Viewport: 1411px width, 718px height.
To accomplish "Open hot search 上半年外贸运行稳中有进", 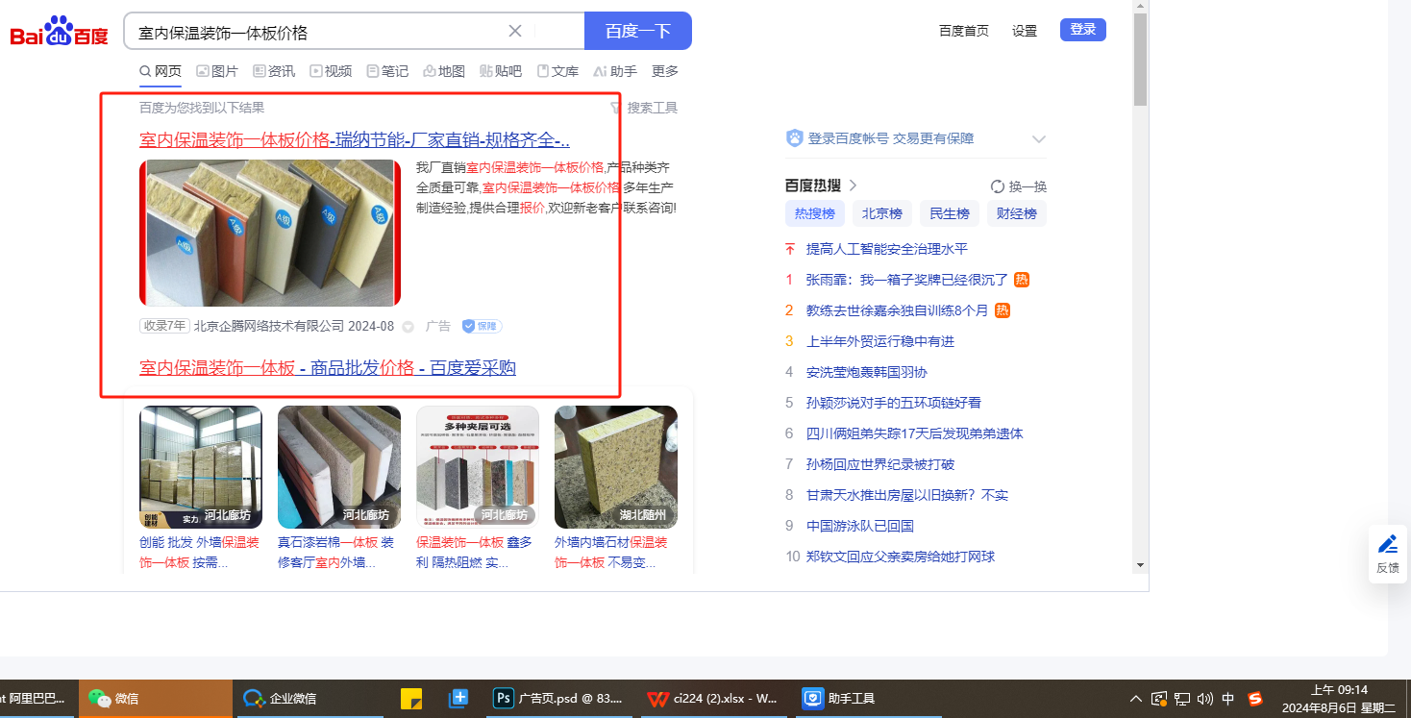I will [x=880, y=341].
